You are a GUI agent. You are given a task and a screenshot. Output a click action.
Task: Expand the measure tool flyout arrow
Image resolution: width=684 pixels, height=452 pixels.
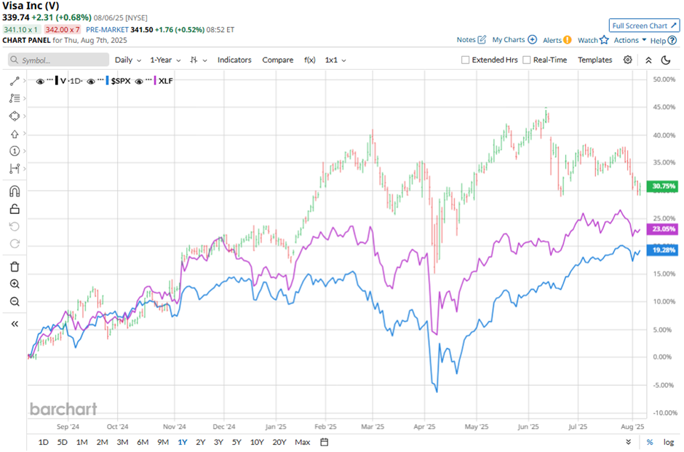click(25, 168)
